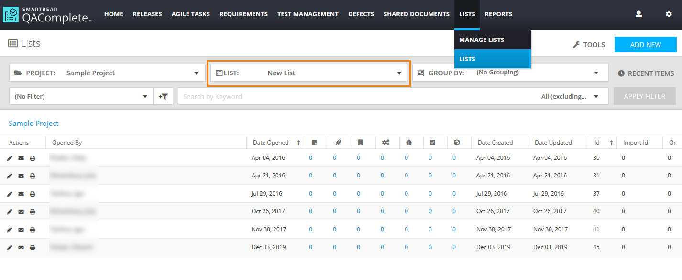
Task: Expand the Project dropdown
Action: [106, 73]
